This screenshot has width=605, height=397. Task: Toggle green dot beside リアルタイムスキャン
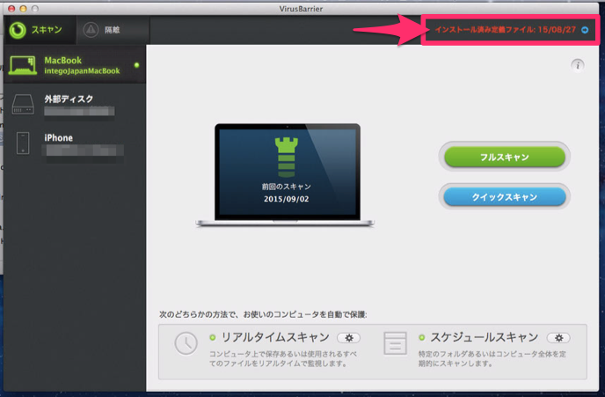(212, 337)
